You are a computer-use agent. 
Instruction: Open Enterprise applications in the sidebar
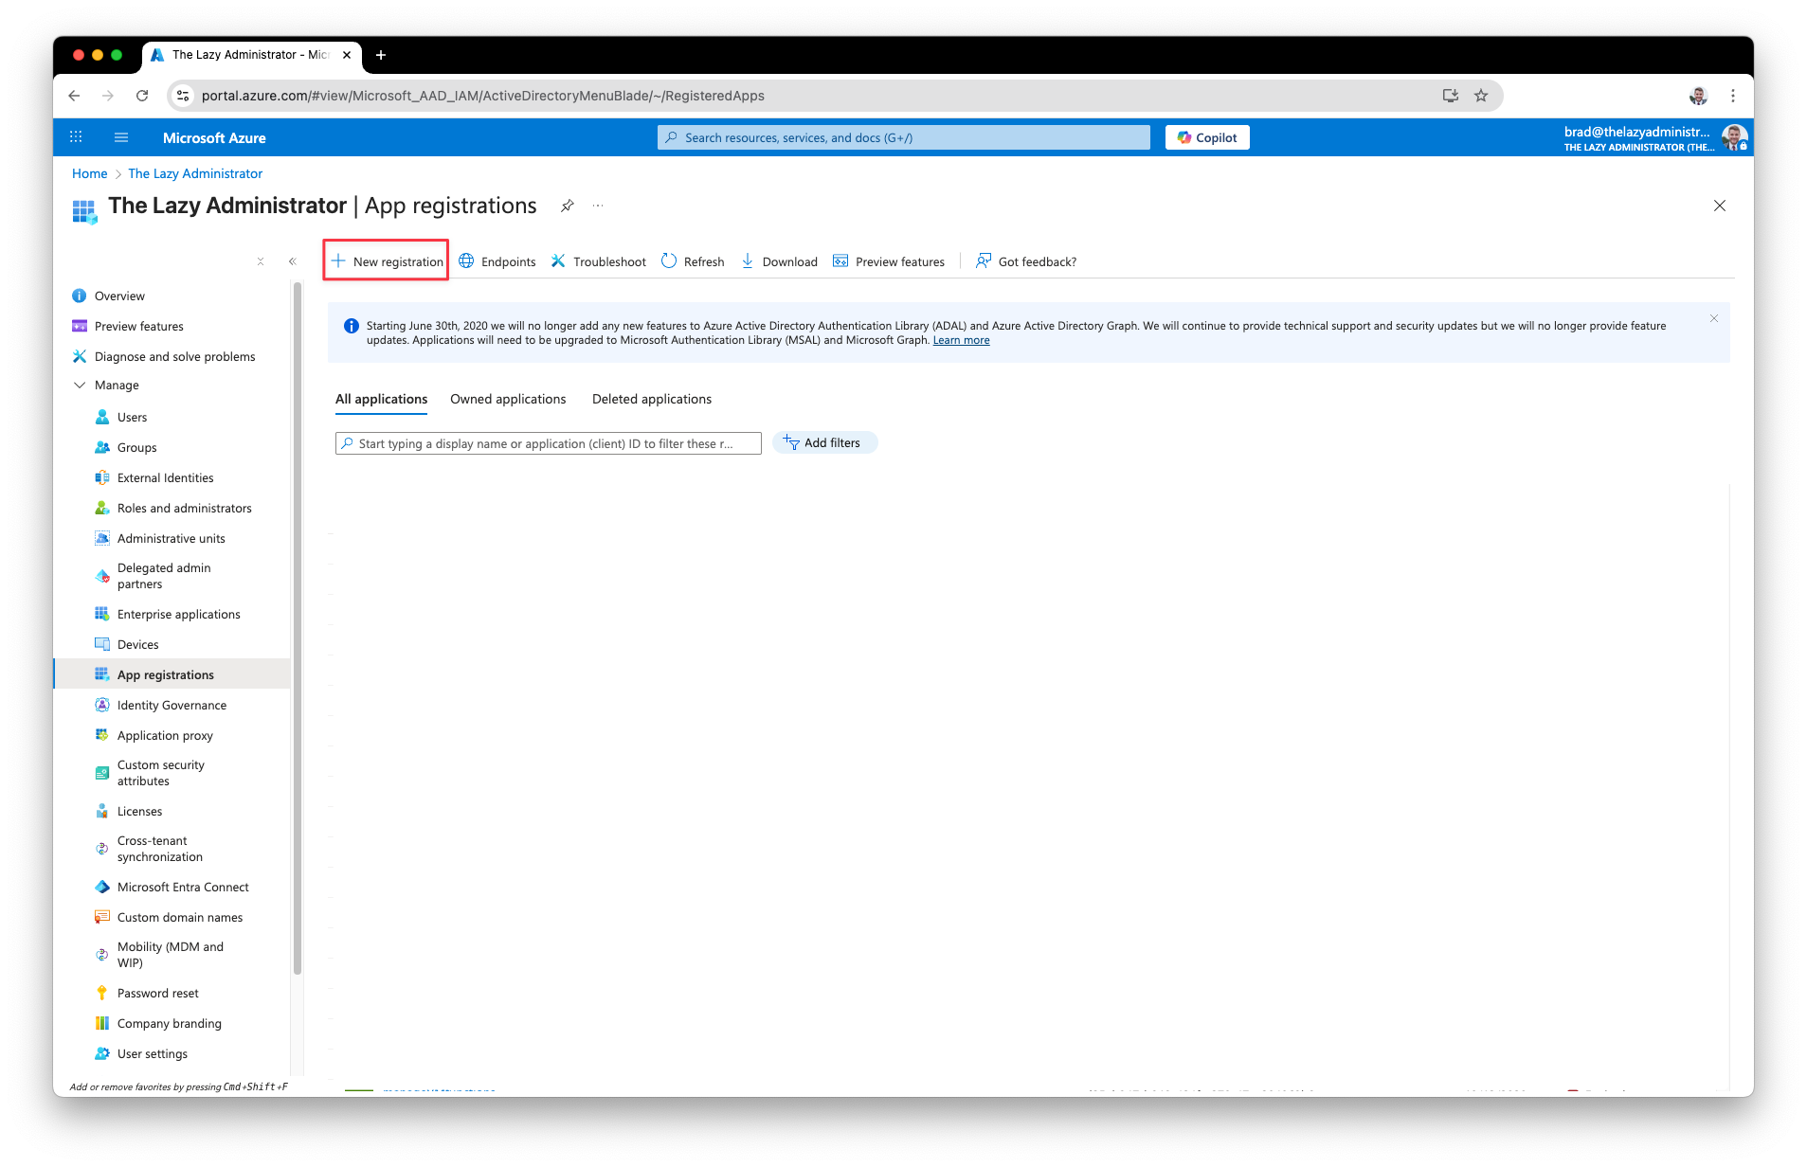178,614
